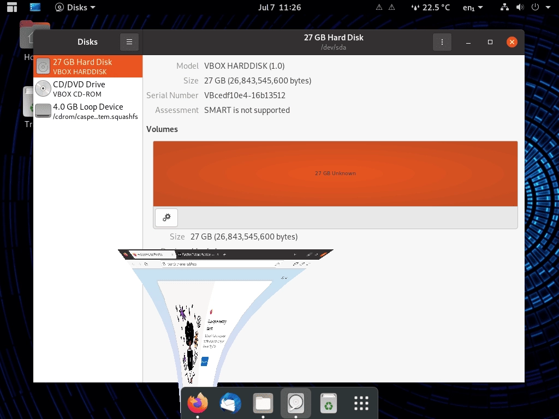Click the loop device drive icon in sidebar
Image resolution: width=559 pixels, height=419 pixels.
[x=43, y=111]
